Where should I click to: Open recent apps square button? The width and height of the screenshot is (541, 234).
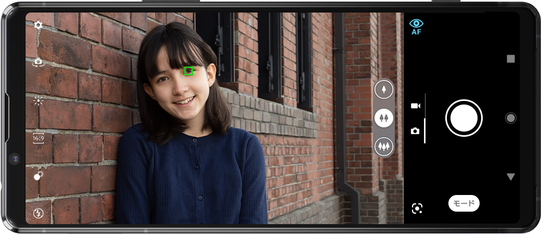click(x=510, y=59)
